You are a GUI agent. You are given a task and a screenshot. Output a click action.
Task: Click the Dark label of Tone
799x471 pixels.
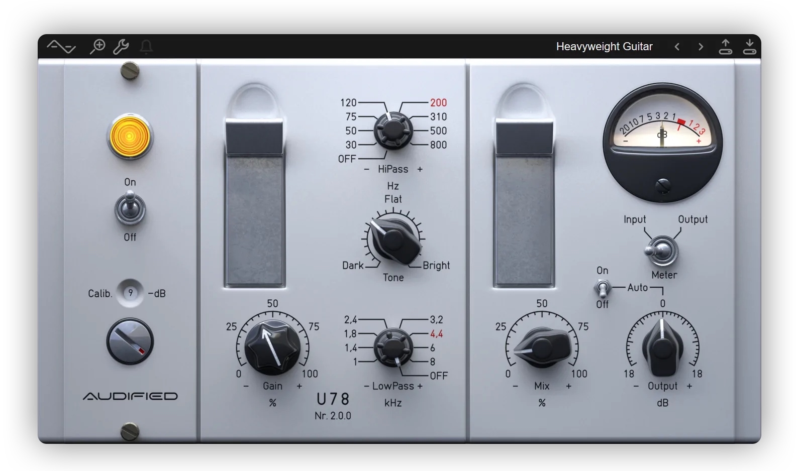point(353,265)
